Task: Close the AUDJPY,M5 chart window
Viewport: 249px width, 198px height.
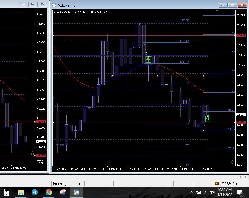Action: click(242, 5)
